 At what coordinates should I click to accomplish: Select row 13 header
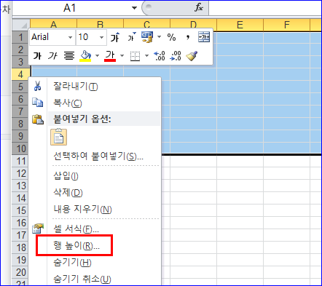20,186
